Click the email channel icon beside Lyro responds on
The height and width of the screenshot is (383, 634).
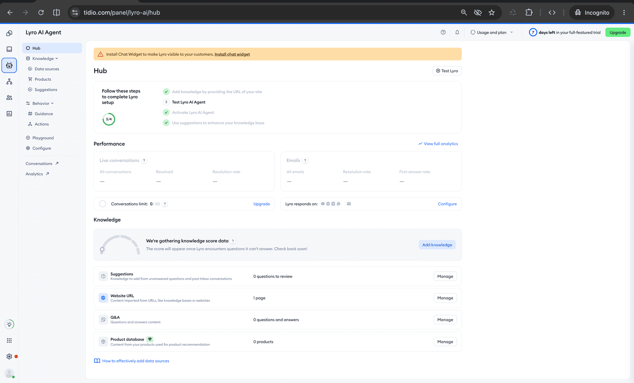(349, 204)
